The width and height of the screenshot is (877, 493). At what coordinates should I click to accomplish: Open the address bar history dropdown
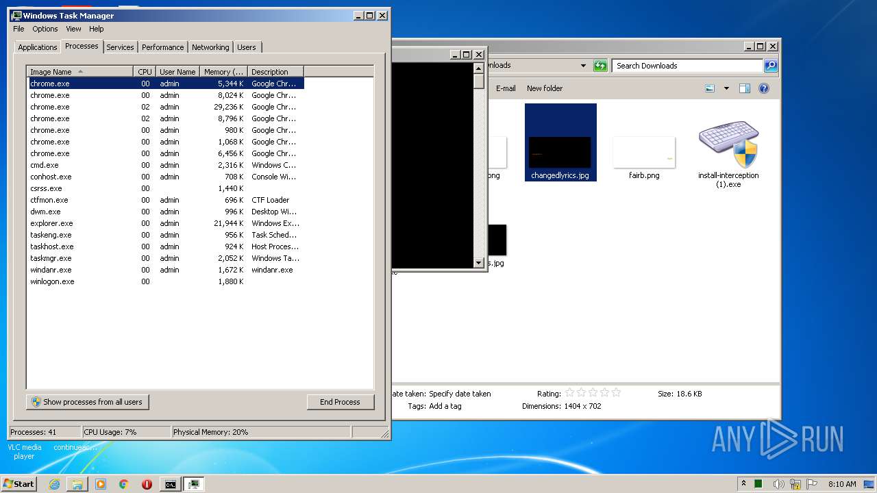[583, 66]
